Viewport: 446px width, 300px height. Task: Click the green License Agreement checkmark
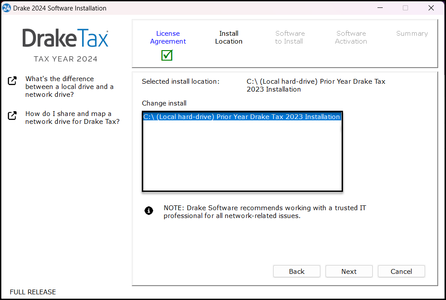[x=167, y=55]
